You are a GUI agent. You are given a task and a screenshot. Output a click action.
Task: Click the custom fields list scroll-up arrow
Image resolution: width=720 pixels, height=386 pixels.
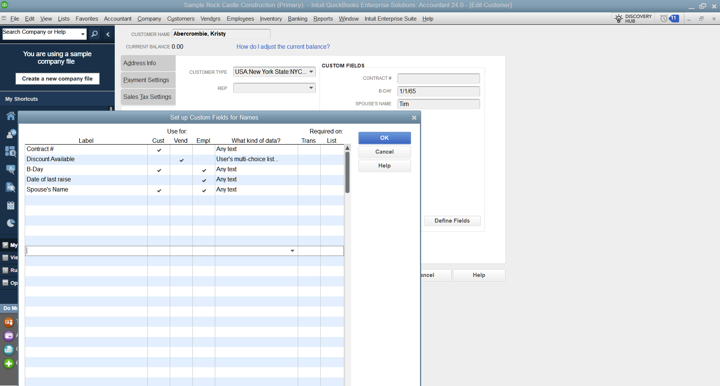[348, 148]
